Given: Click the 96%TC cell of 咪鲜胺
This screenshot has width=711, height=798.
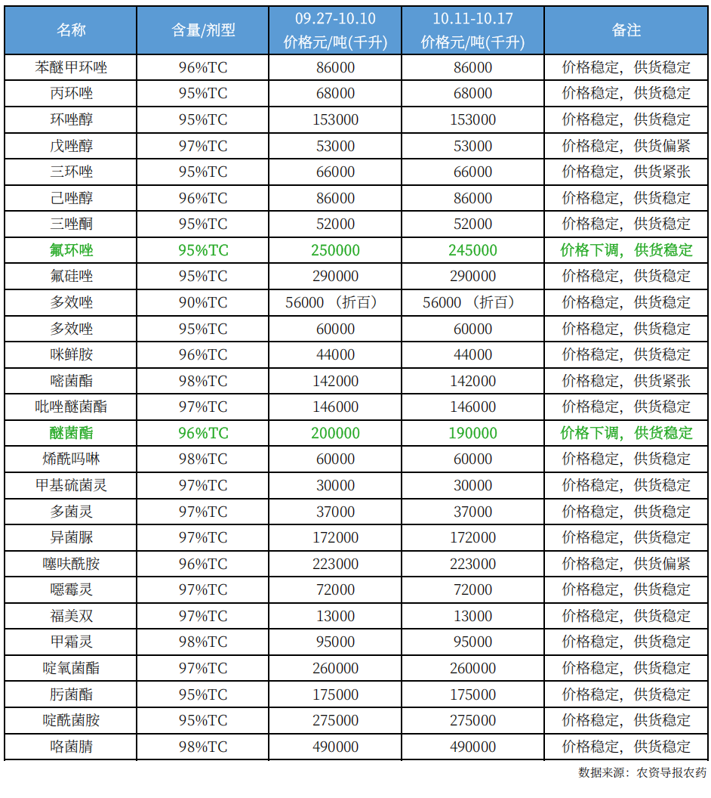Looking at the screenshot, I should tap(203, 354).
